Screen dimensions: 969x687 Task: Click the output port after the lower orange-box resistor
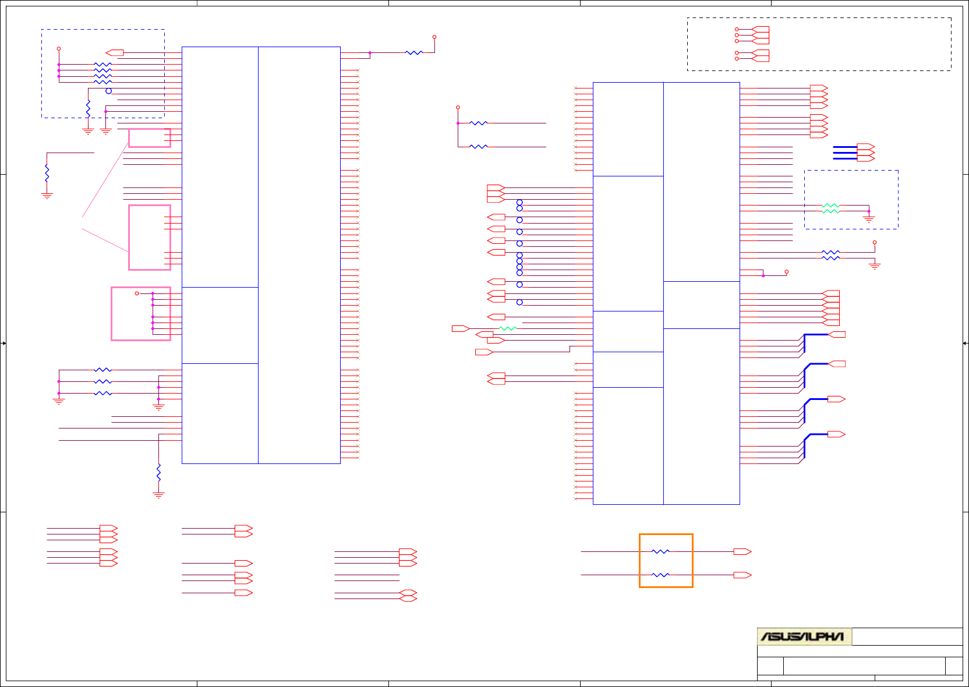pyautogui.click(x=742, y=575)
